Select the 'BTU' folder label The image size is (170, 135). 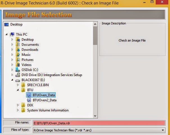[30, 90]
